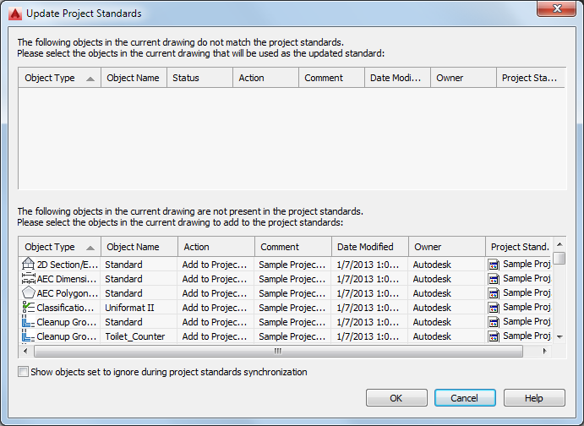
Task: Open the Action cell for Uniformat II
Action: [216, 307]
